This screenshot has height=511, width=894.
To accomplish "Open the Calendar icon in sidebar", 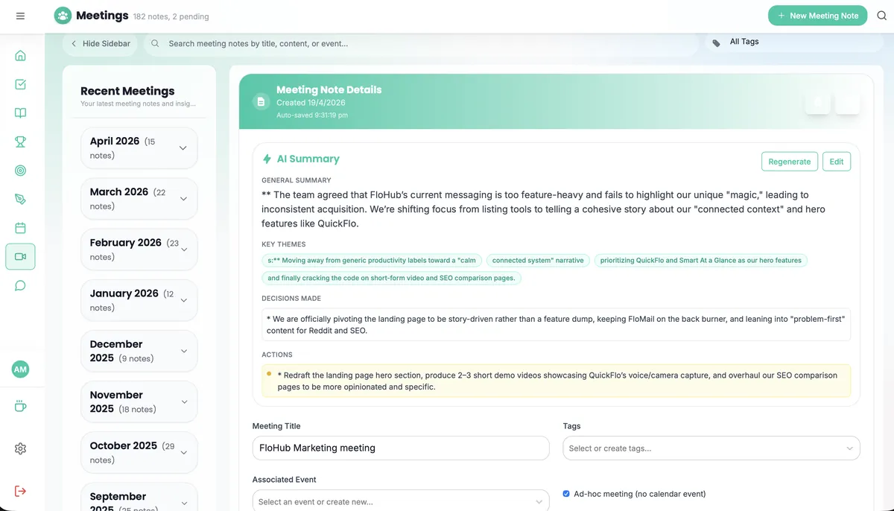I will tap(20, 228).
